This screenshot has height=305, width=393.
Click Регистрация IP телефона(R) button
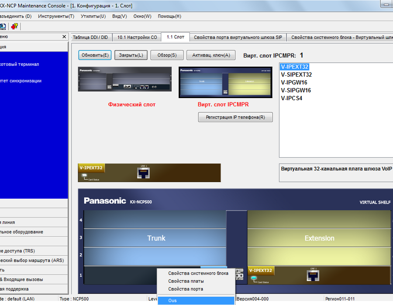tap(235, 117)
